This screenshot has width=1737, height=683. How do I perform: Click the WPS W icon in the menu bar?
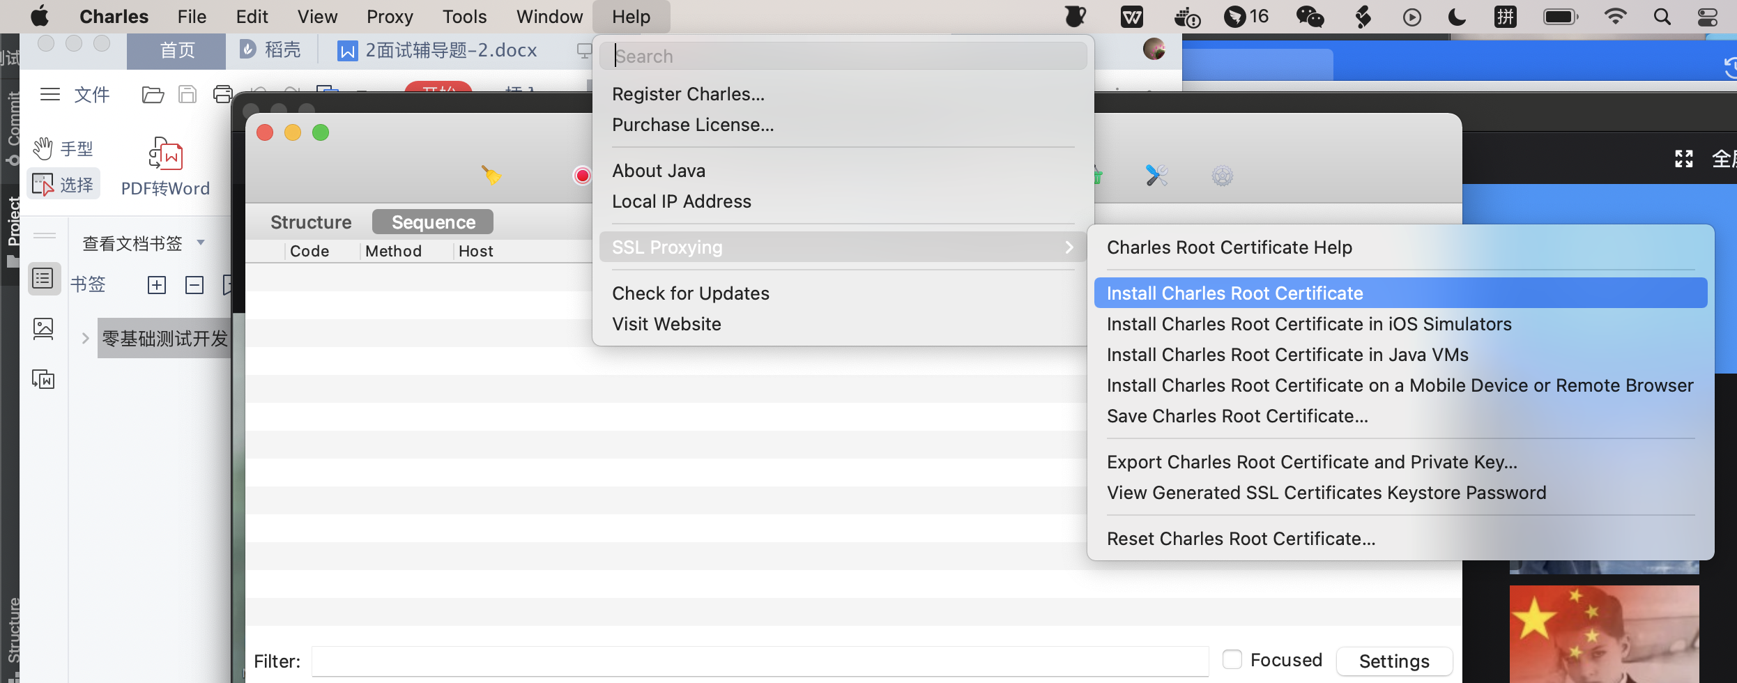pyautogui.click(x=1132, y=17)
